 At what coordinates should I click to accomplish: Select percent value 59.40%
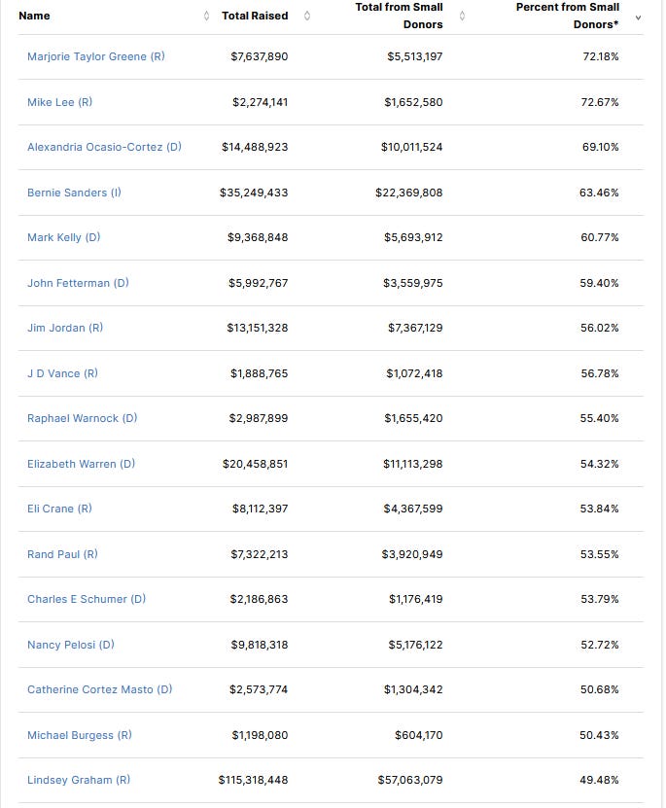coord(600,283)
